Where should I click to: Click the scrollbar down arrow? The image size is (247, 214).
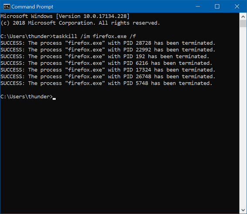tap(243, 210)
